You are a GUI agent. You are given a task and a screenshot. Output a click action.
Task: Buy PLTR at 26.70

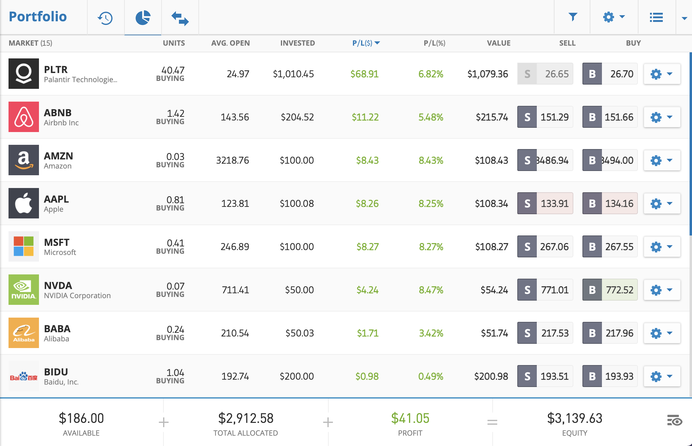(x=610, y=74)
